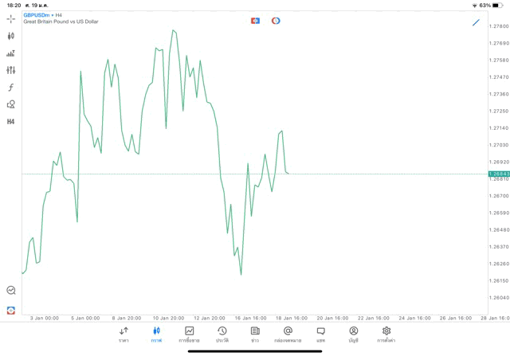This screenshot has width=510, height=356.
Task: Toggle the red-blue one-click trading icon
Action: tap(255, 21)
